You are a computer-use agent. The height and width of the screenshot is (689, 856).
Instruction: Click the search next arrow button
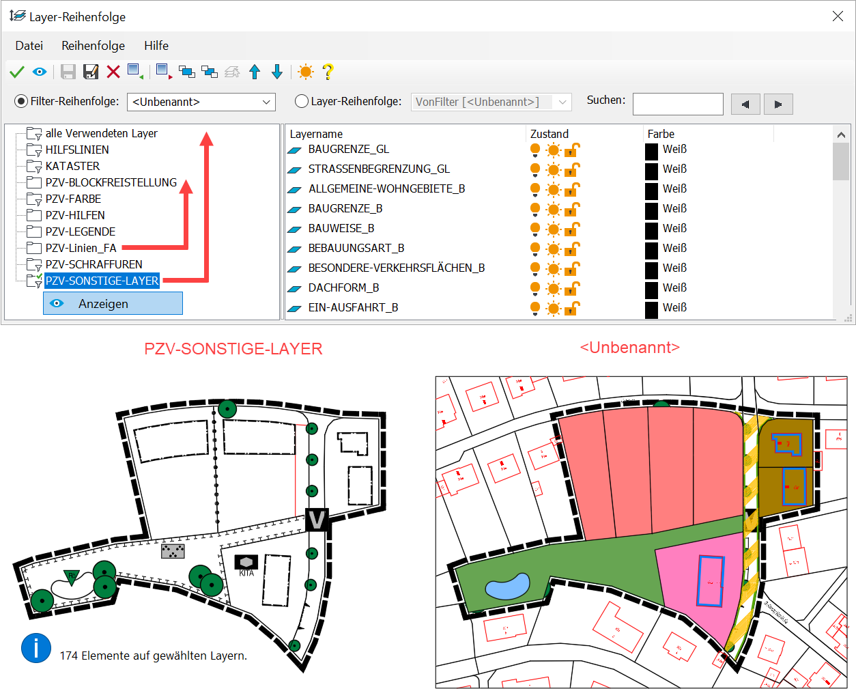pos(778,104)
